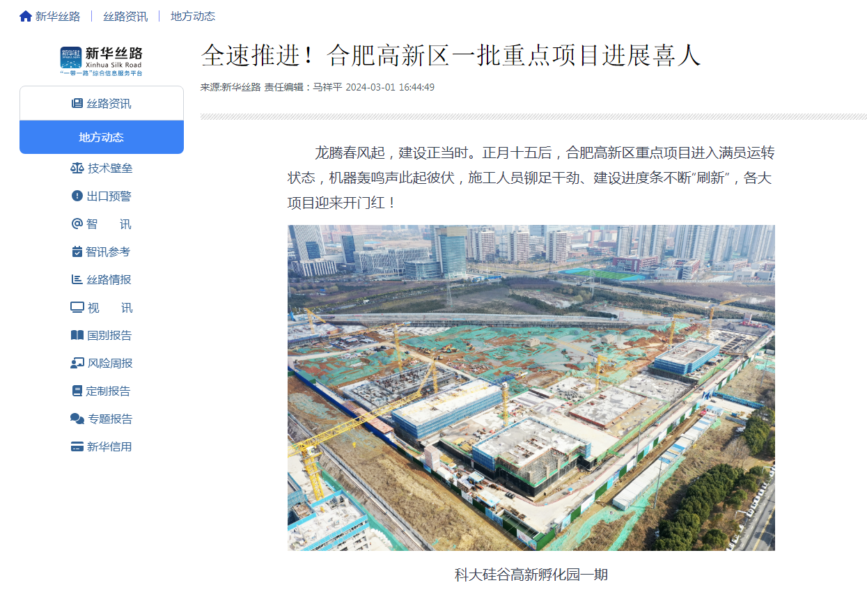Viewport: 867px width, 592px height.
Task: Select the highlighted 地方动态 sidebar tab
Action: (102, 137)
